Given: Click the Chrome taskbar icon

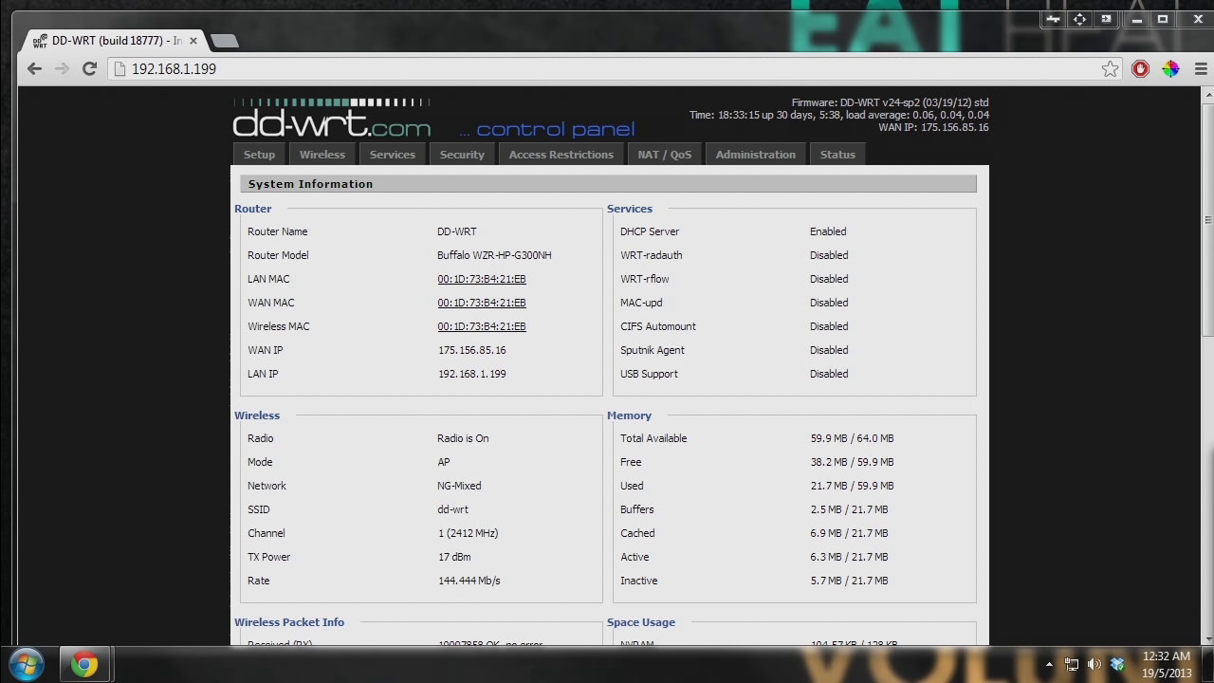Looking at the screenshot, I should click(85, 664).
